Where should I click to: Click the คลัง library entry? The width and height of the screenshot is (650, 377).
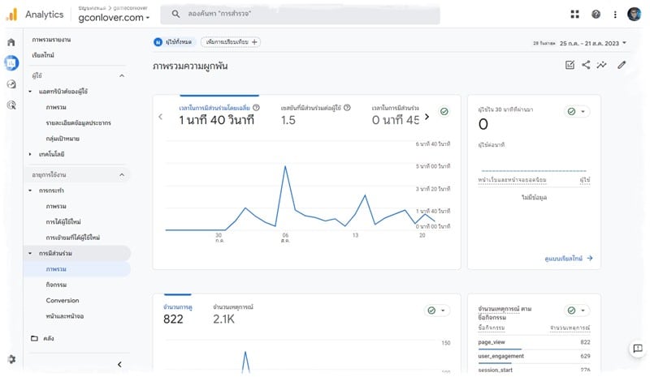49,338
